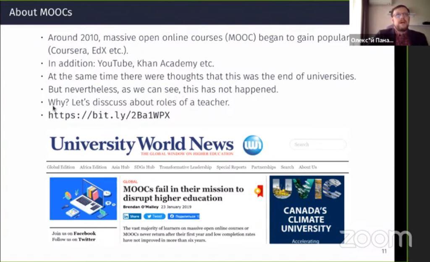Click the University World News logo

point(142,144)
